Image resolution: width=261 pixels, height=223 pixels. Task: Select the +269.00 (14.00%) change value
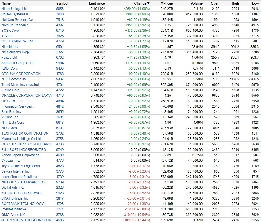(x=136, y=9)
